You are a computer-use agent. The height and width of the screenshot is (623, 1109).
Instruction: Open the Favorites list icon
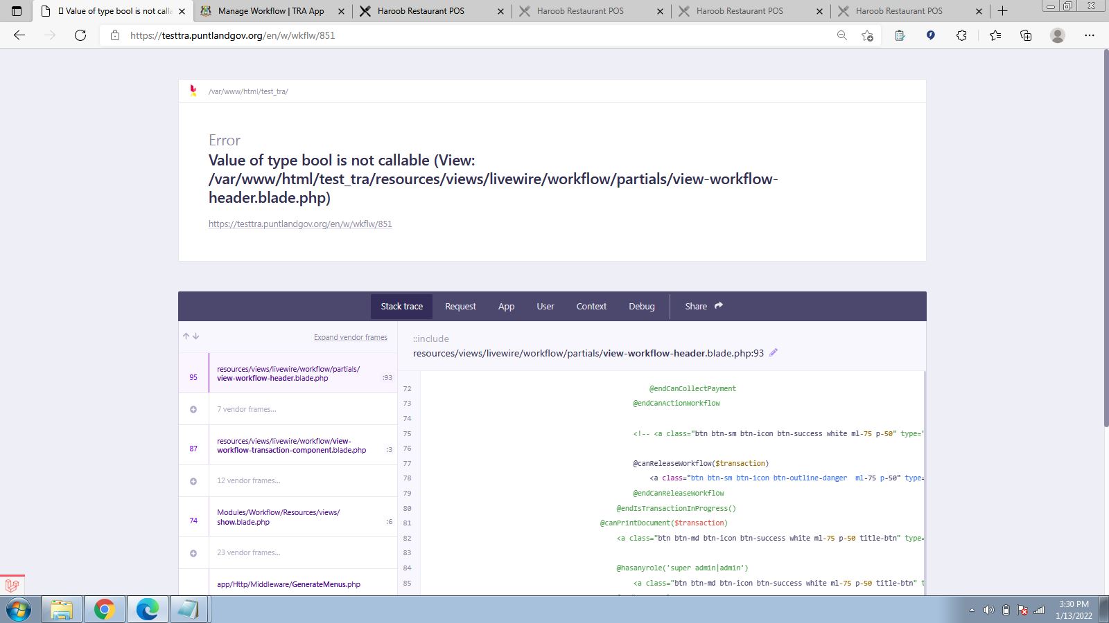(995, 35)
